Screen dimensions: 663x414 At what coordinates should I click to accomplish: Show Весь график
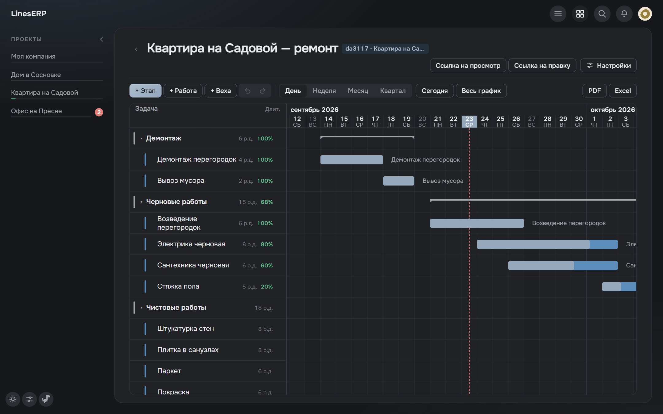click(x=481, y=91)
